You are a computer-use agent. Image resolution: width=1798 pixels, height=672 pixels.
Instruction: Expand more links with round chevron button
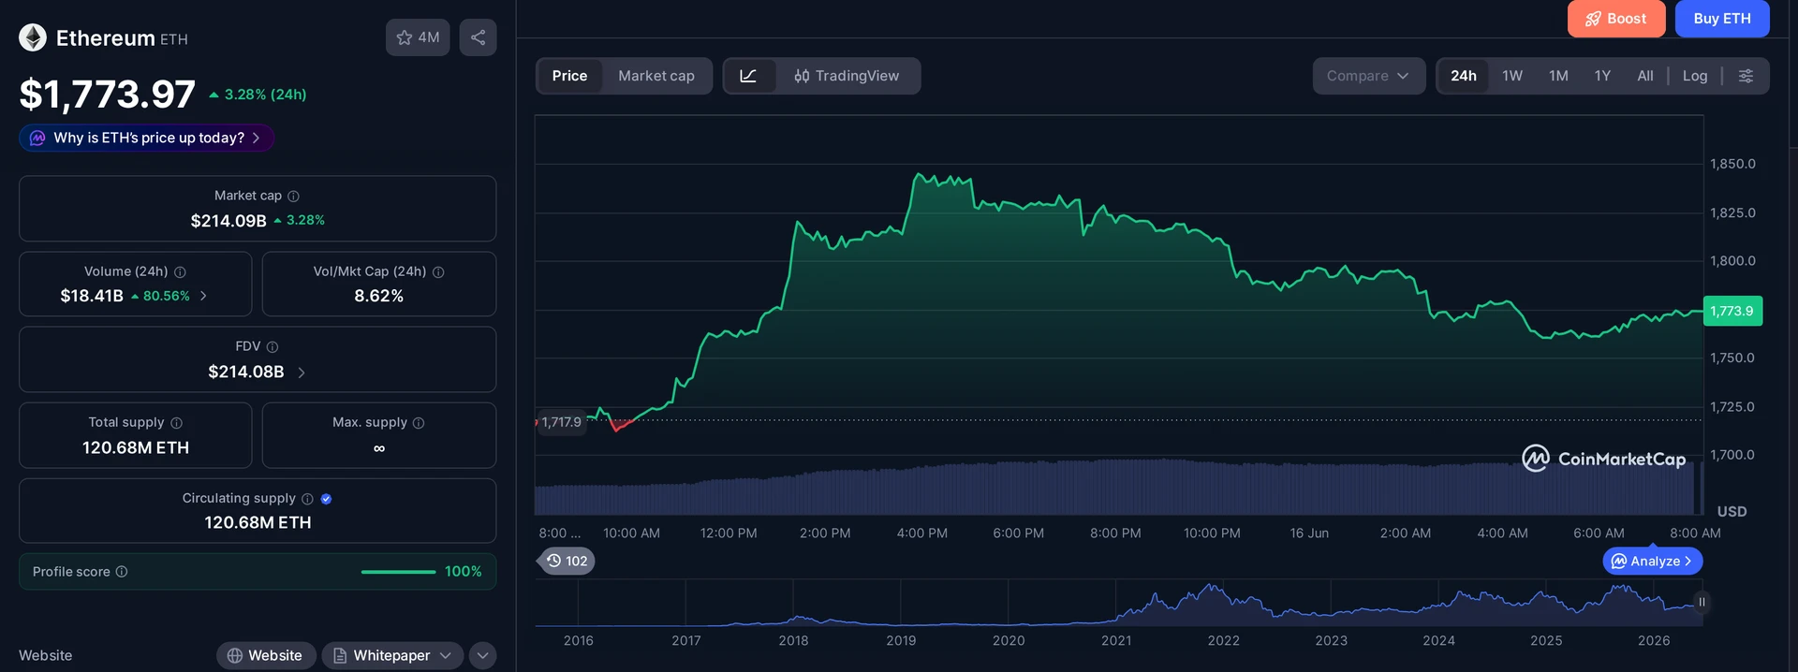[482, 656]
